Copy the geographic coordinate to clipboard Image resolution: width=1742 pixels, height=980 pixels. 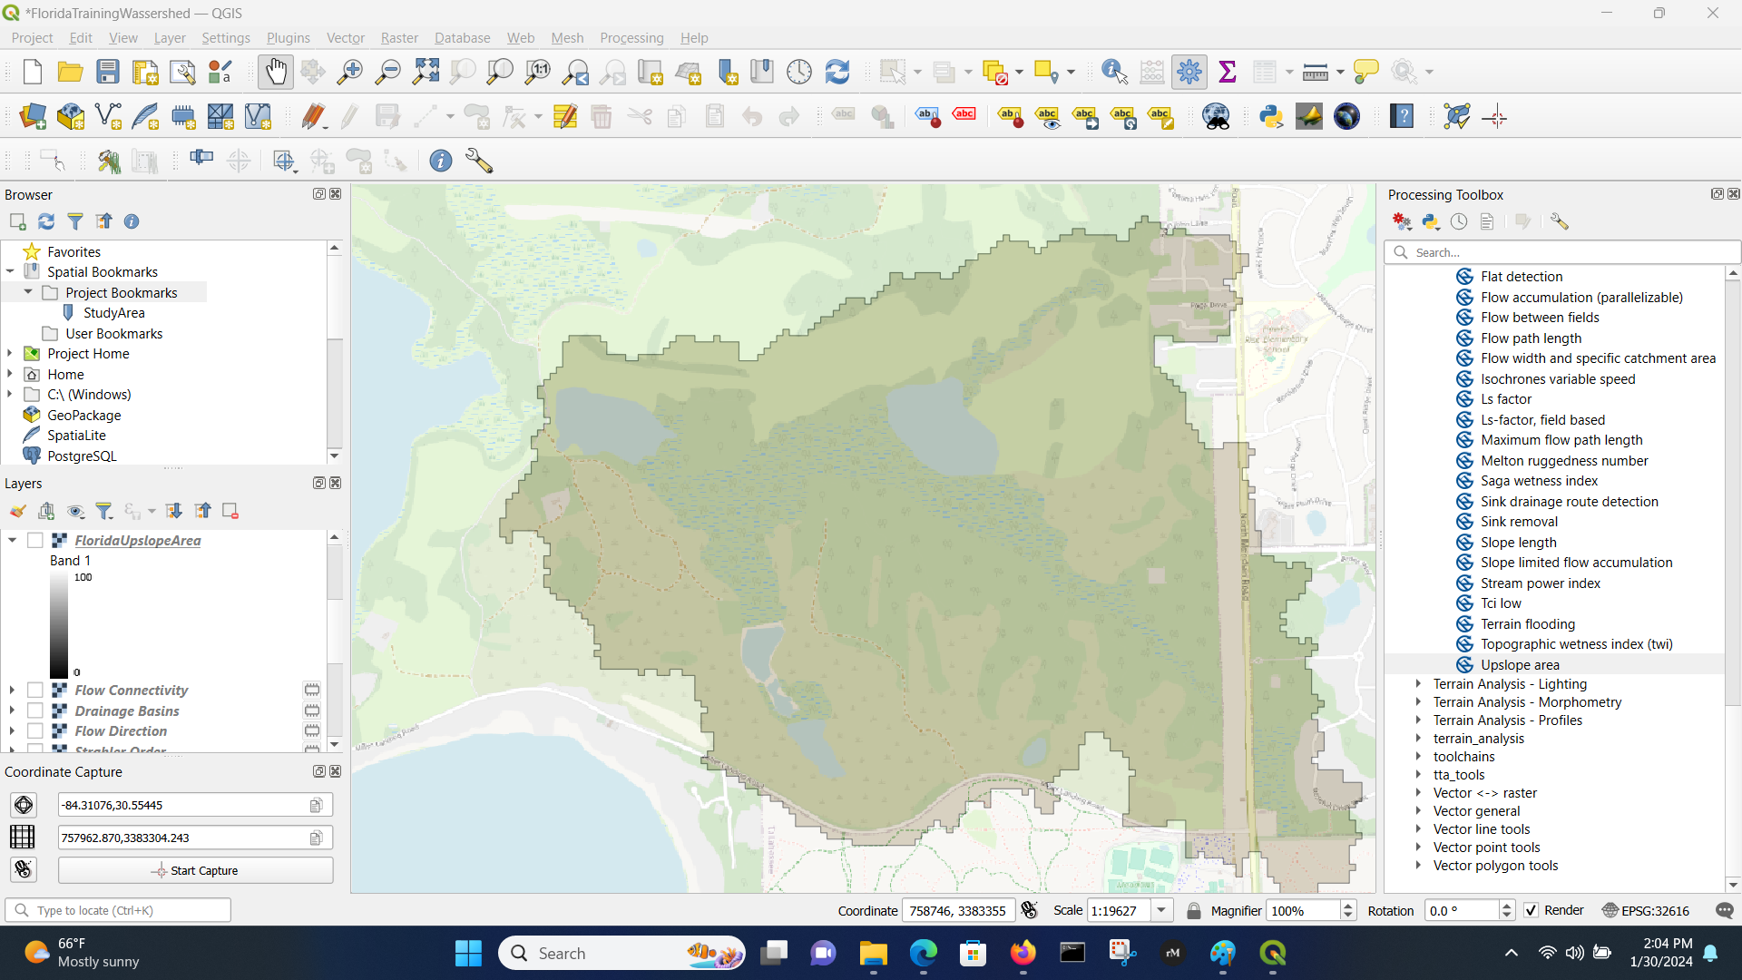point(316,805)
